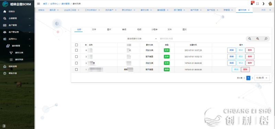The width and height of the screenshot is (275, 129).
Task: Open the tab options arrow next to 关闭
Action: pyautogui.click(x=270, y=10)
